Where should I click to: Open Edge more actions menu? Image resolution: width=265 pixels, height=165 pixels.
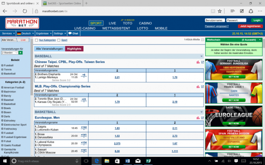click(260, 11)
